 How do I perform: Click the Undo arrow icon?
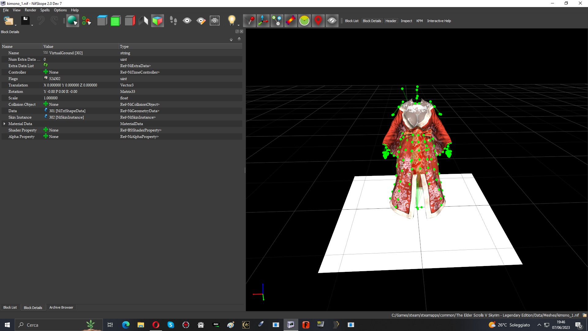41,21
